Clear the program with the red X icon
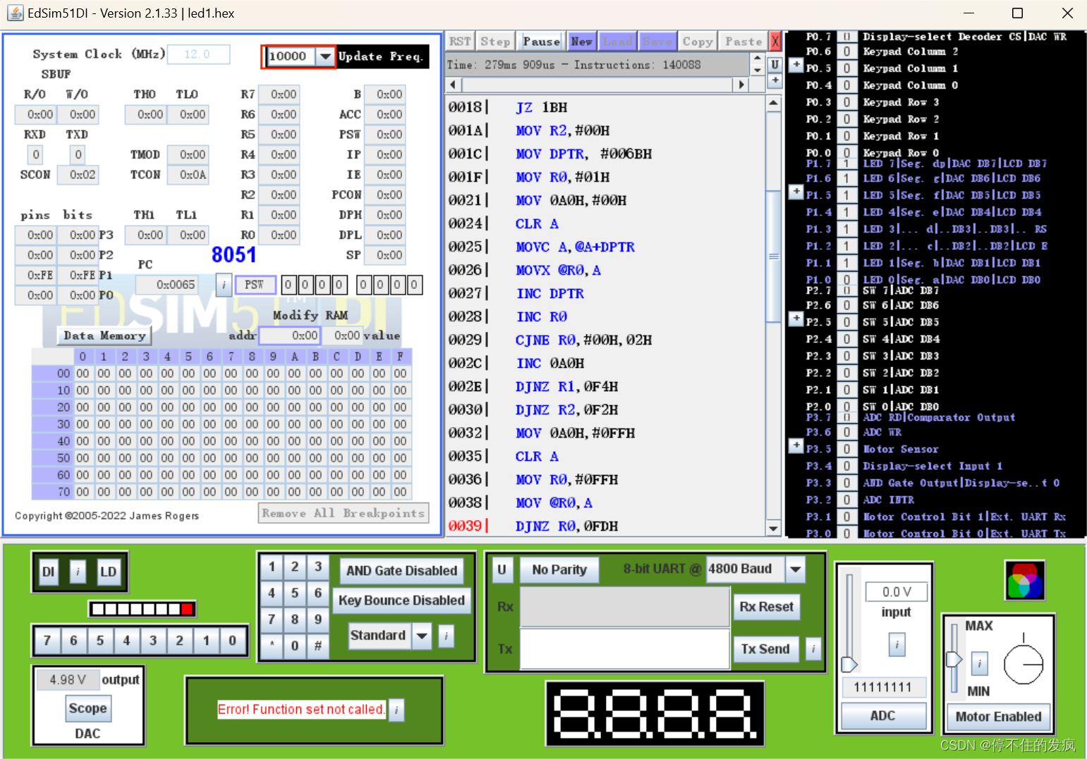The image size is (1087, 759). [x=776, y=41]
